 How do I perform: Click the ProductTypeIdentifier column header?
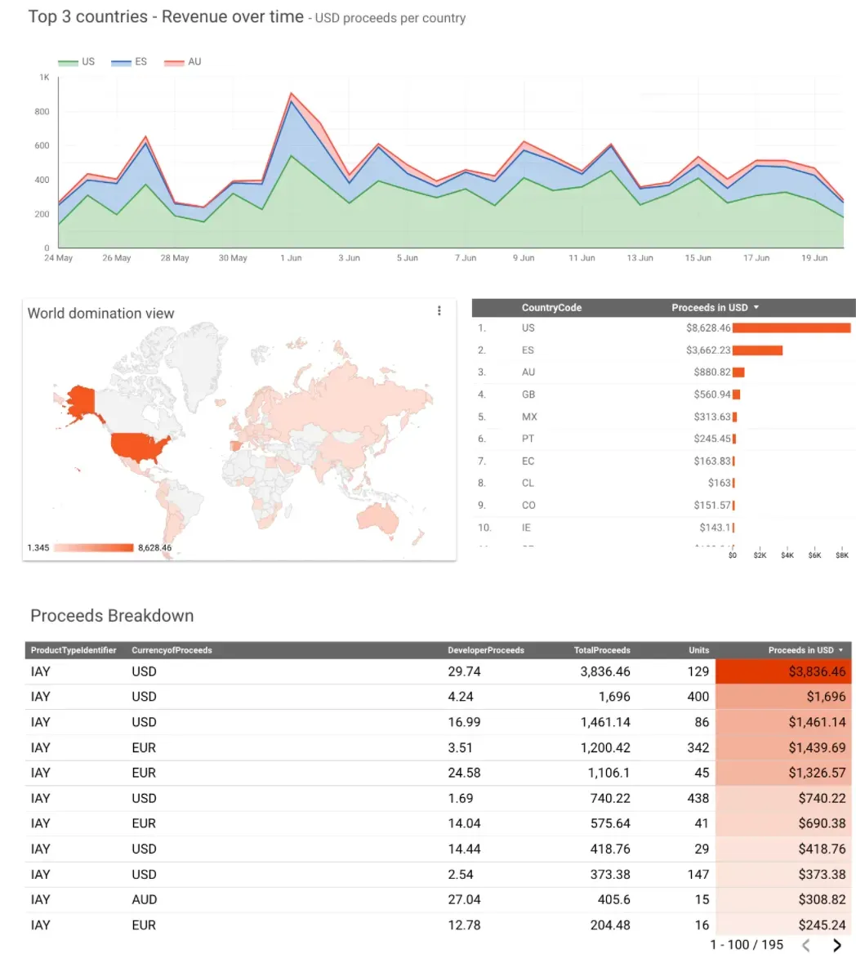(74, 650)
